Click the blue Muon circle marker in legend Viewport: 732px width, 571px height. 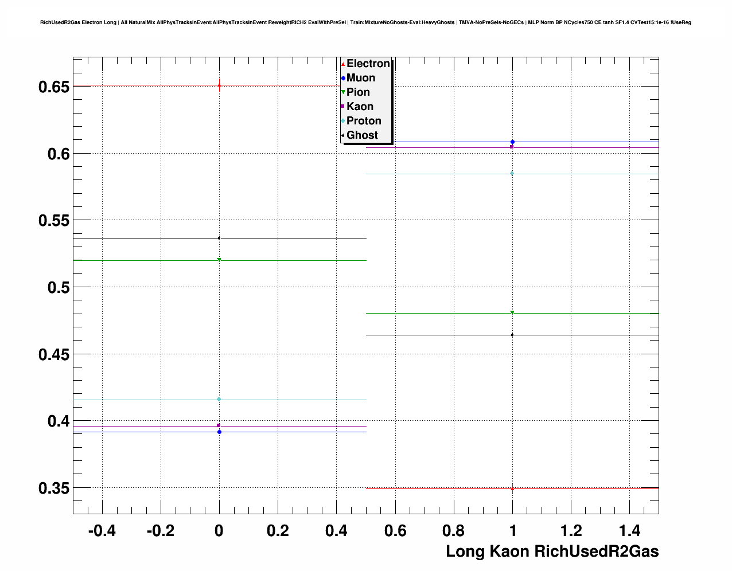[x=343, y=78]
